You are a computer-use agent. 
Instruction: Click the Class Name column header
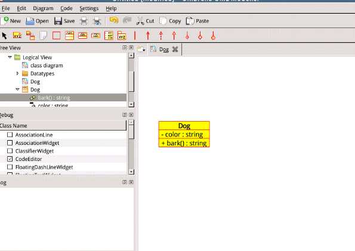(63, 125)
